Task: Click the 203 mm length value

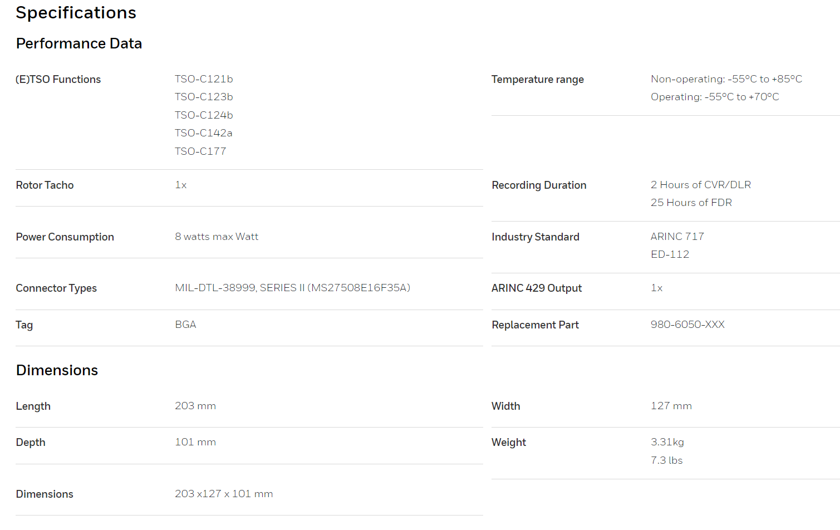Action: [195, 406]
